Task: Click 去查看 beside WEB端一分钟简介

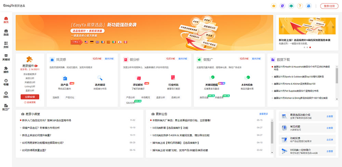Action: (x=330, y=151)
